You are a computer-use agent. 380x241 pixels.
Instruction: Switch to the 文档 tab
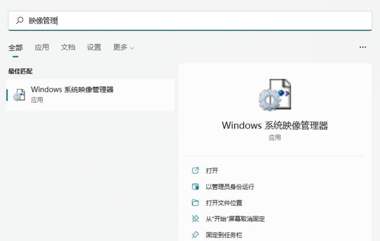tap(68, 47)
